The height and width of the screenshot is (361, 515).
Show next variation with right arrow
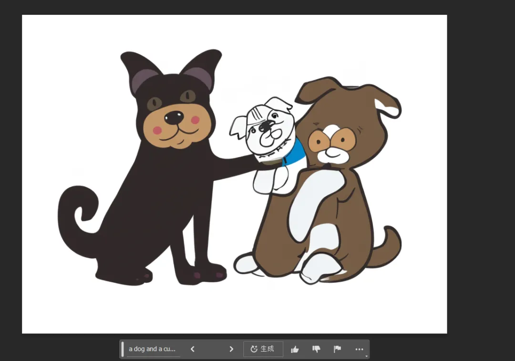point(231,349)
